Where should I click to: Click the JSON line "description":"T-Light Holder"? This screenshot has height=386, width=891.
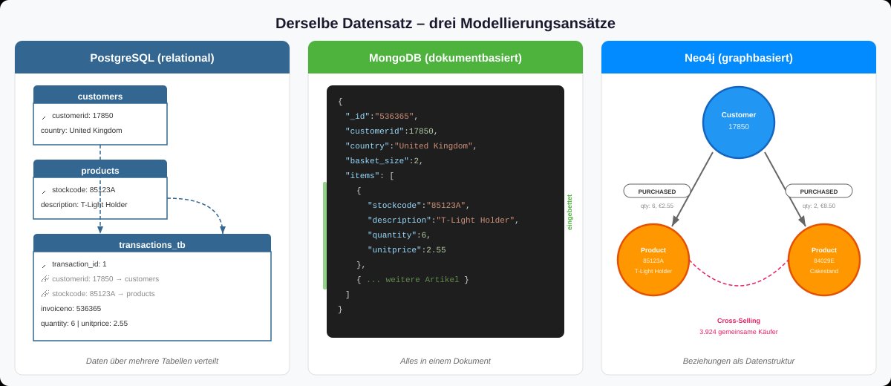pyautogui.click(x=444, y=220)
